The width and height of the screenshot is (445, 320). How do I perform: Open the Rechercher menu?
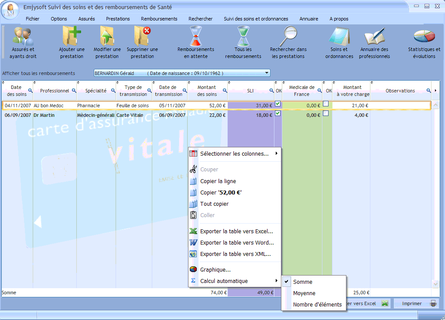coord(200,19)
